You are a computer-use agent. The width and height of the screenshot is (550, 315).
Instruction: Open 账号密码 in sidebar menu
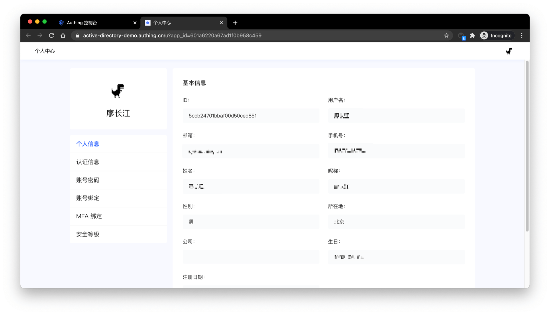pos(118,180)
